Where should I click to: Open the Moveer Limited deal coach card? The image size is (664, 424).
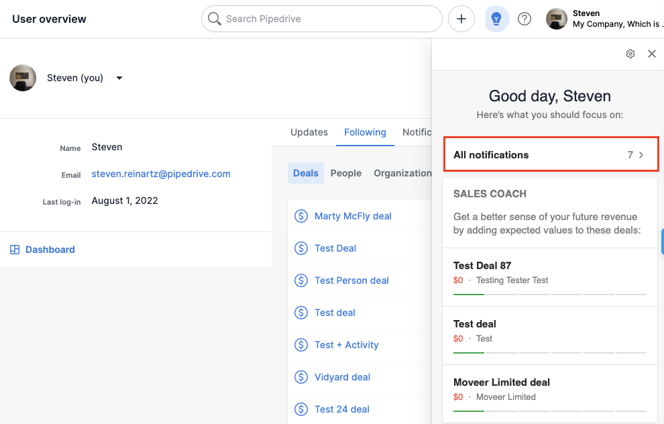pyautogui.click(x=550, y=394)
